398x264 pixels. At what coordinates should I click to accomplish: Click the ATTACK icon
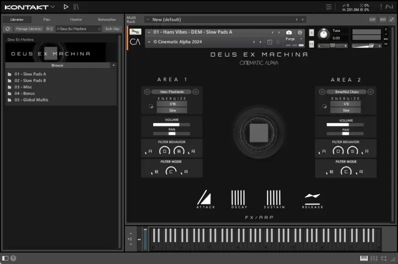click(x=205, y=199)
